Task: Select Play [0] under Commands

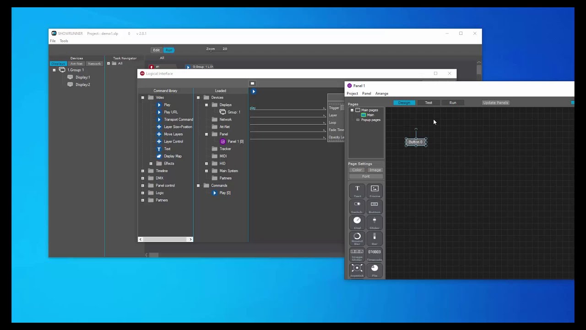Action: tap(221, 193)
